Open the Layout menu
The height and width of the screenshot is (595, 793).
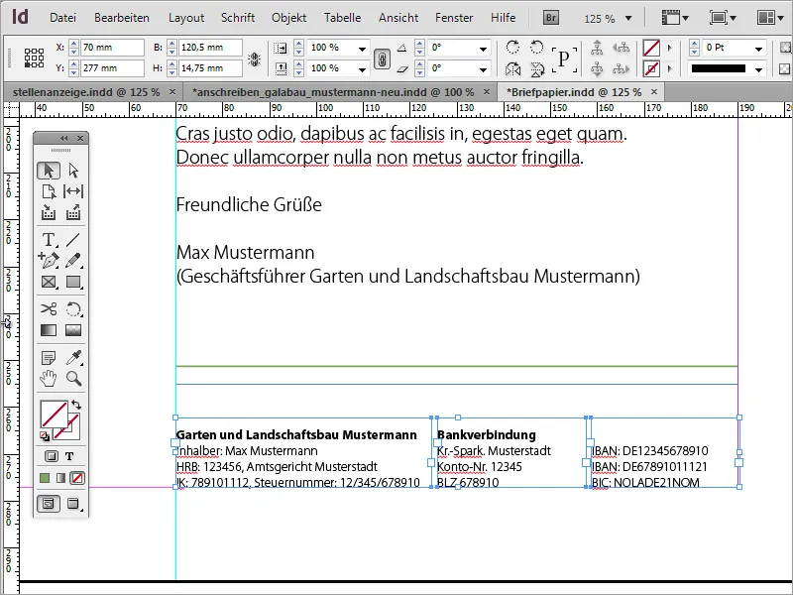(x=186, y=18)
